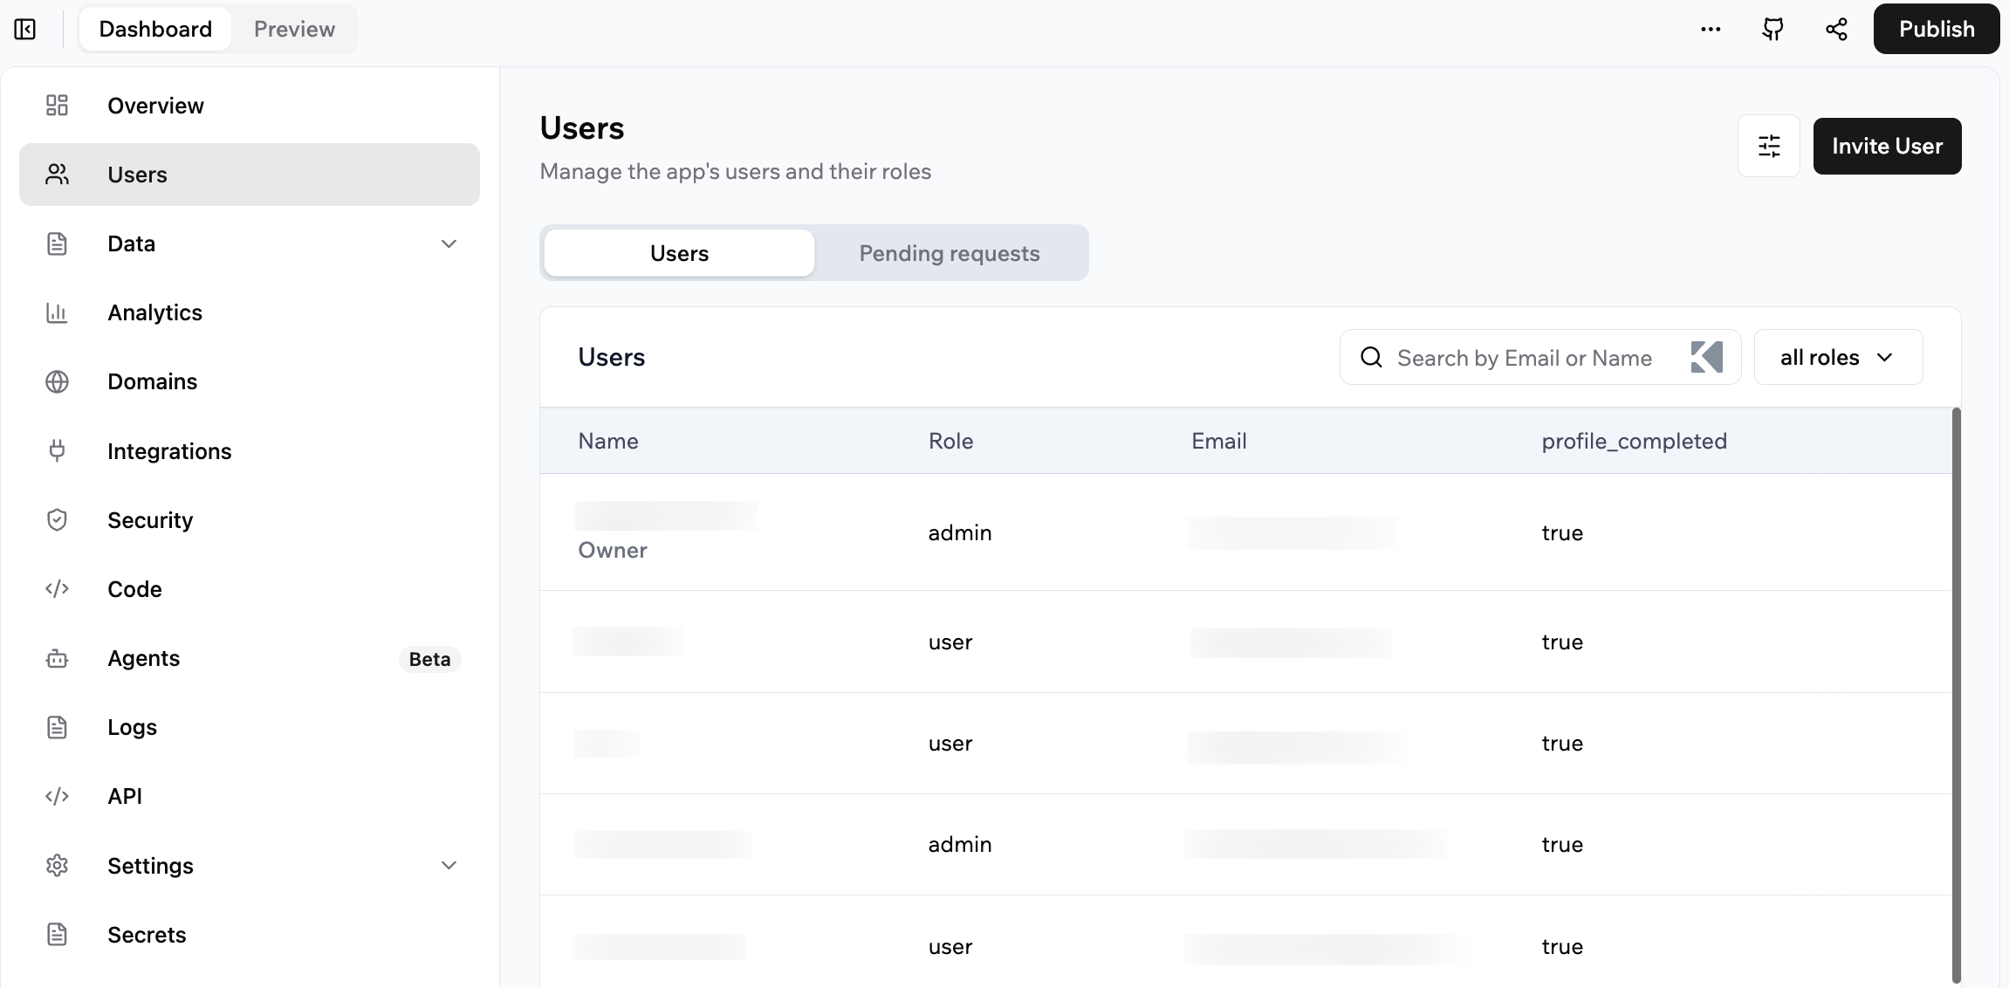This screenshot has height=988, width=2009.
Task: Click the Publish button
Action: pos(1936,28)
